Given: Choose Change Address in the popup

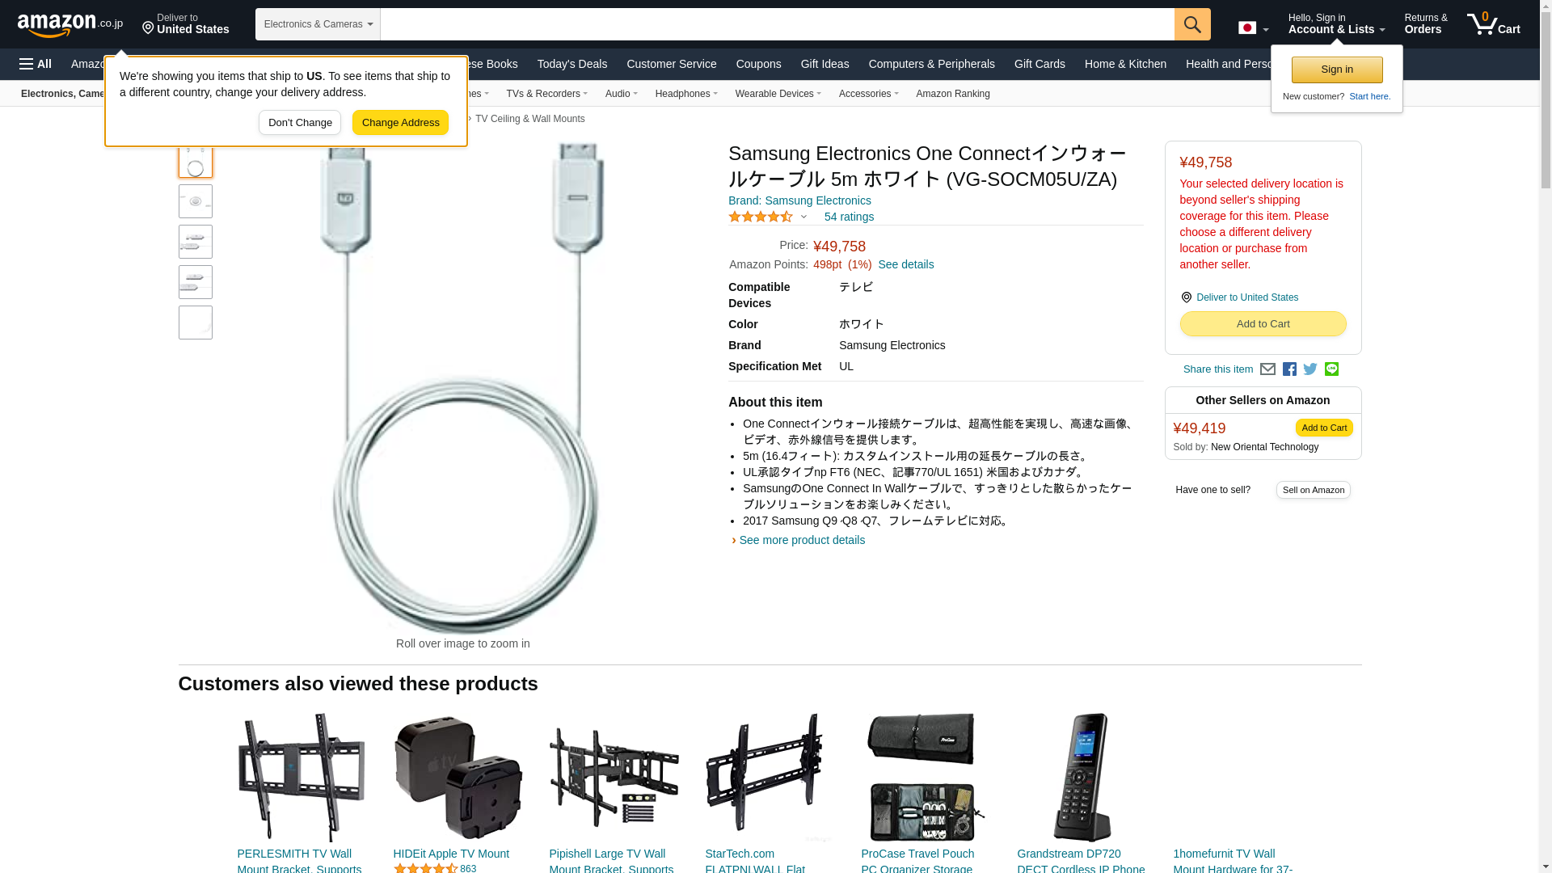Looking at the screenshot, I should pos(400,123).
